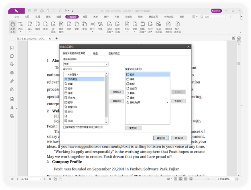This screenshot has height=190, width=251.
Task: Click the search (查找) input field
Action: point(213,17)
